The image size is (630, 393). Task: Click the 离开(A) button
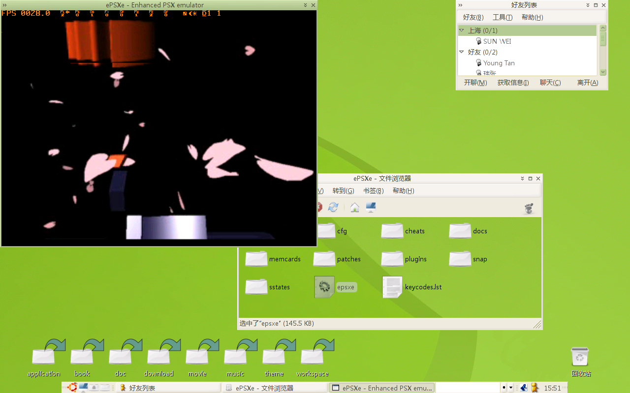pyautogui.click(x=588, y=83)
